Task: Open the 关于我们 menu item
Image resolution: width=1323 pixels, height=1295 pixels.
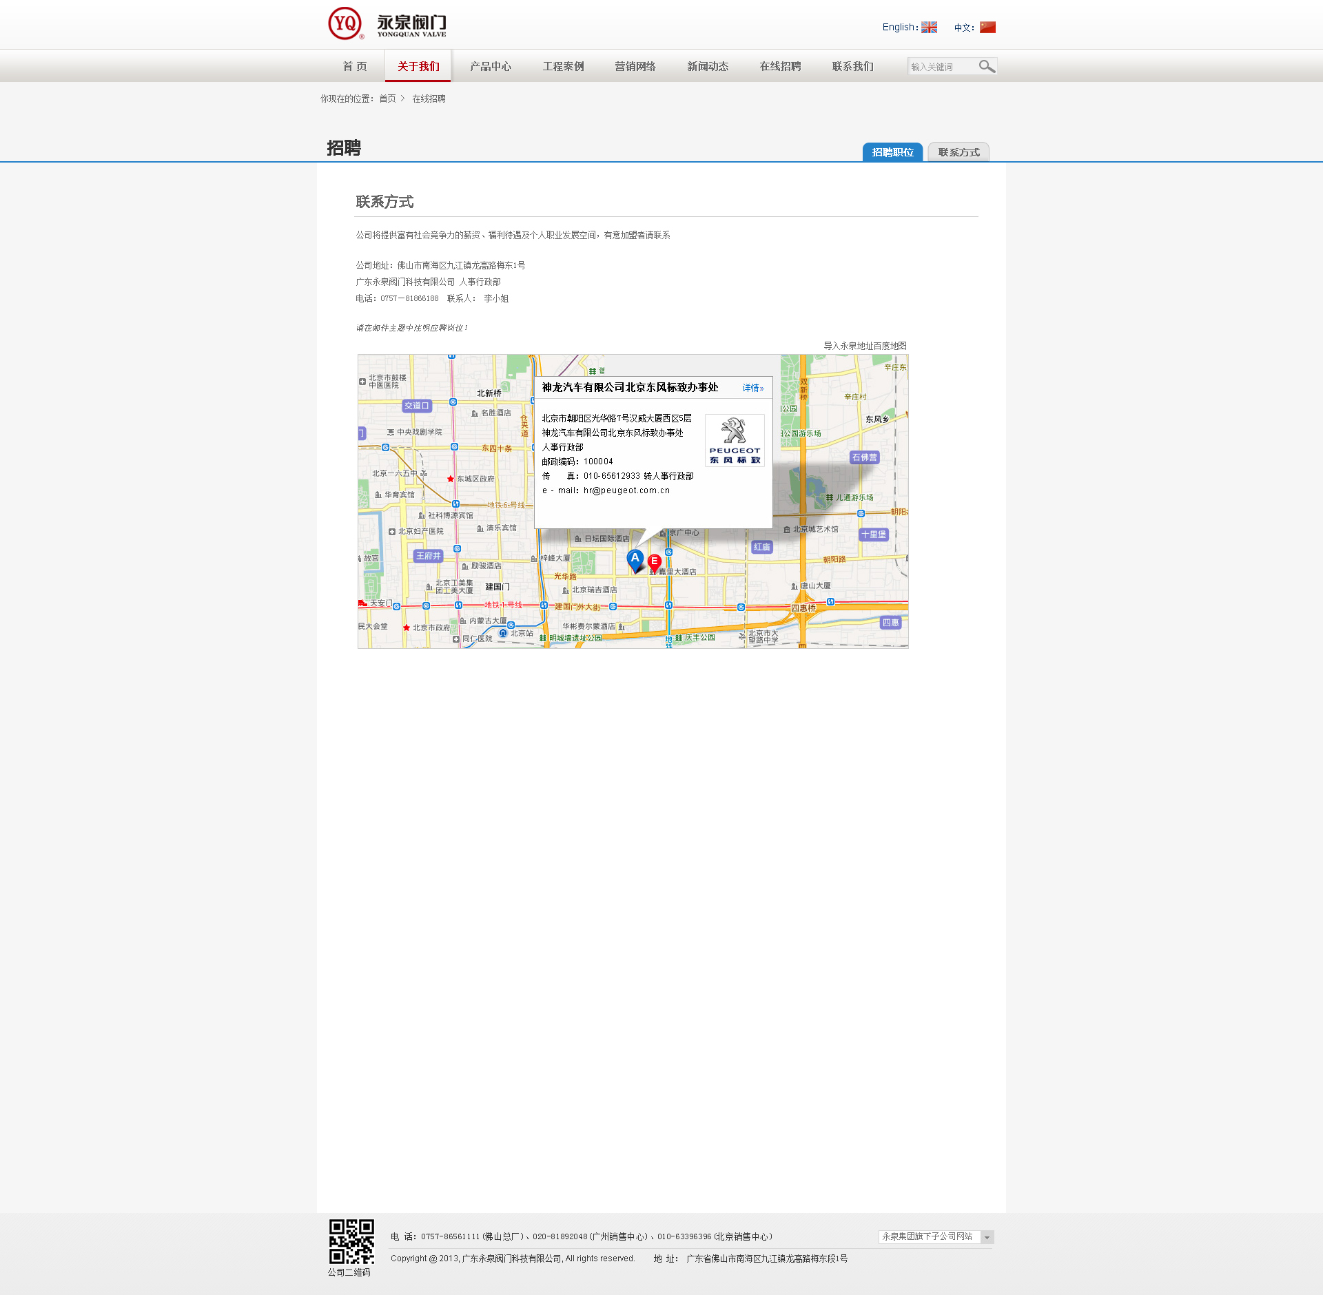Action: tap(418, 66)
